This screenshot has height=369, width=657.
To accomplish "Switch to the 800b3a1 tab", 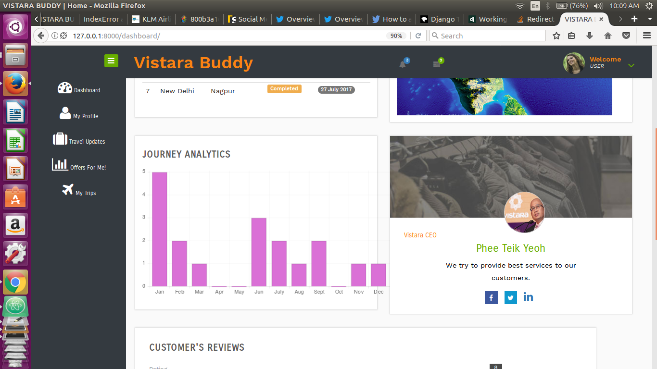I will [199, 19].
